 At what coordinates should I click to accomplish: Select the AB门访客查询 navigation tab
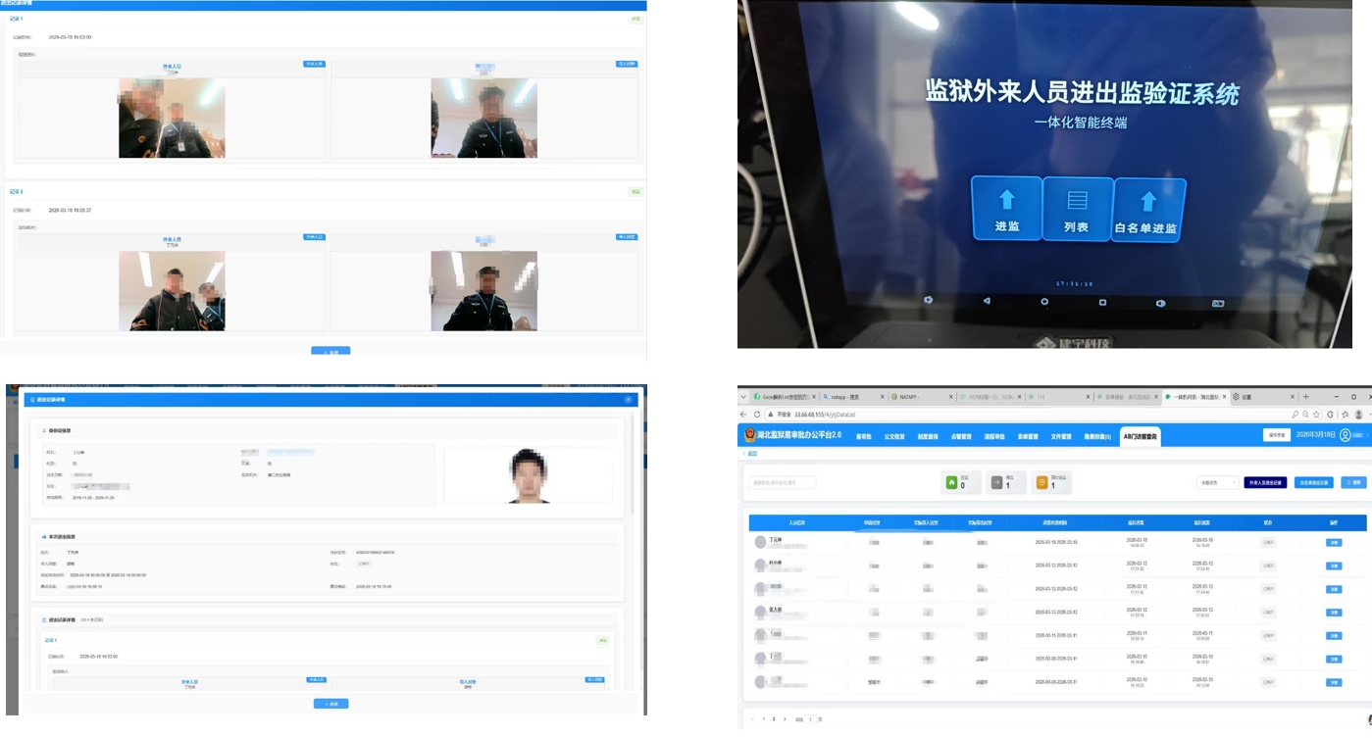[x=1141, y=436]
